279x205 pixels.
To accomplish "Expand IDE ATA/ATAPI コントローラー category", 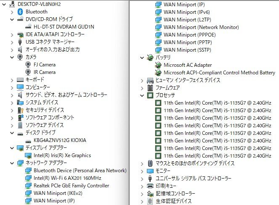I will click(12, 35).
